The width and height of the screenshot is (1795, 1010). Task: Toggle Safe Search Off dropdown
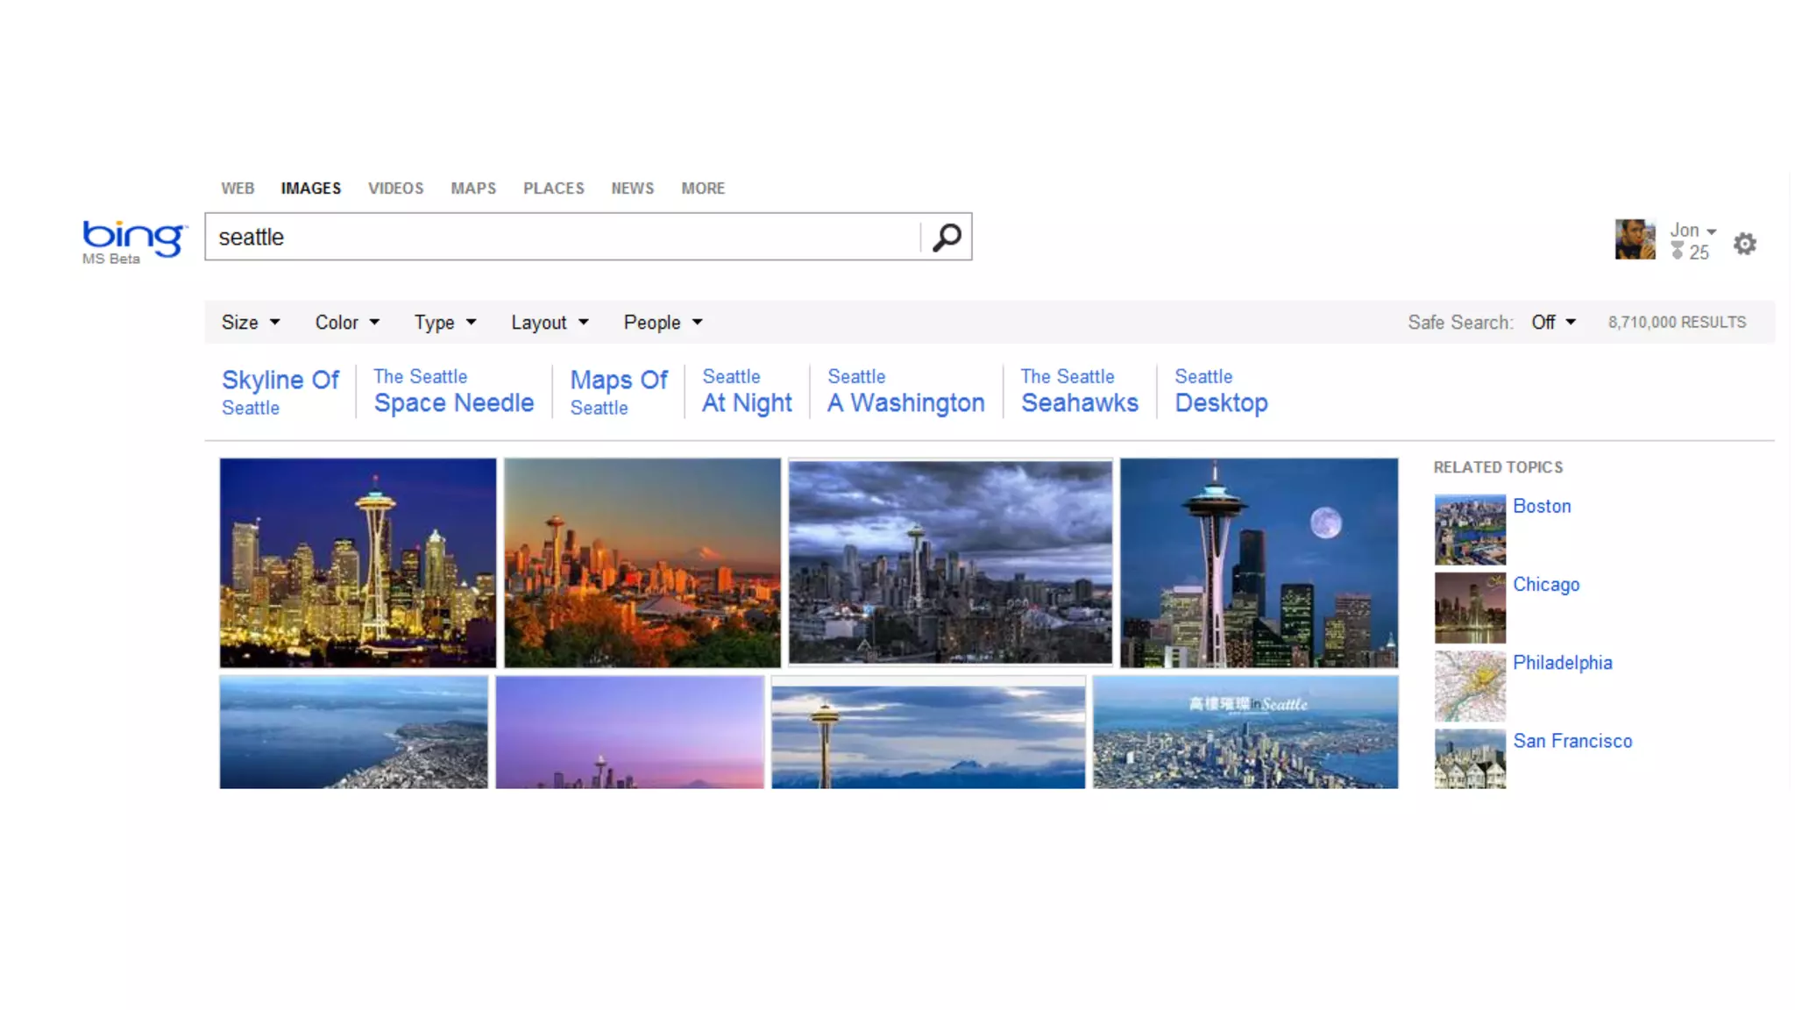1554,323
